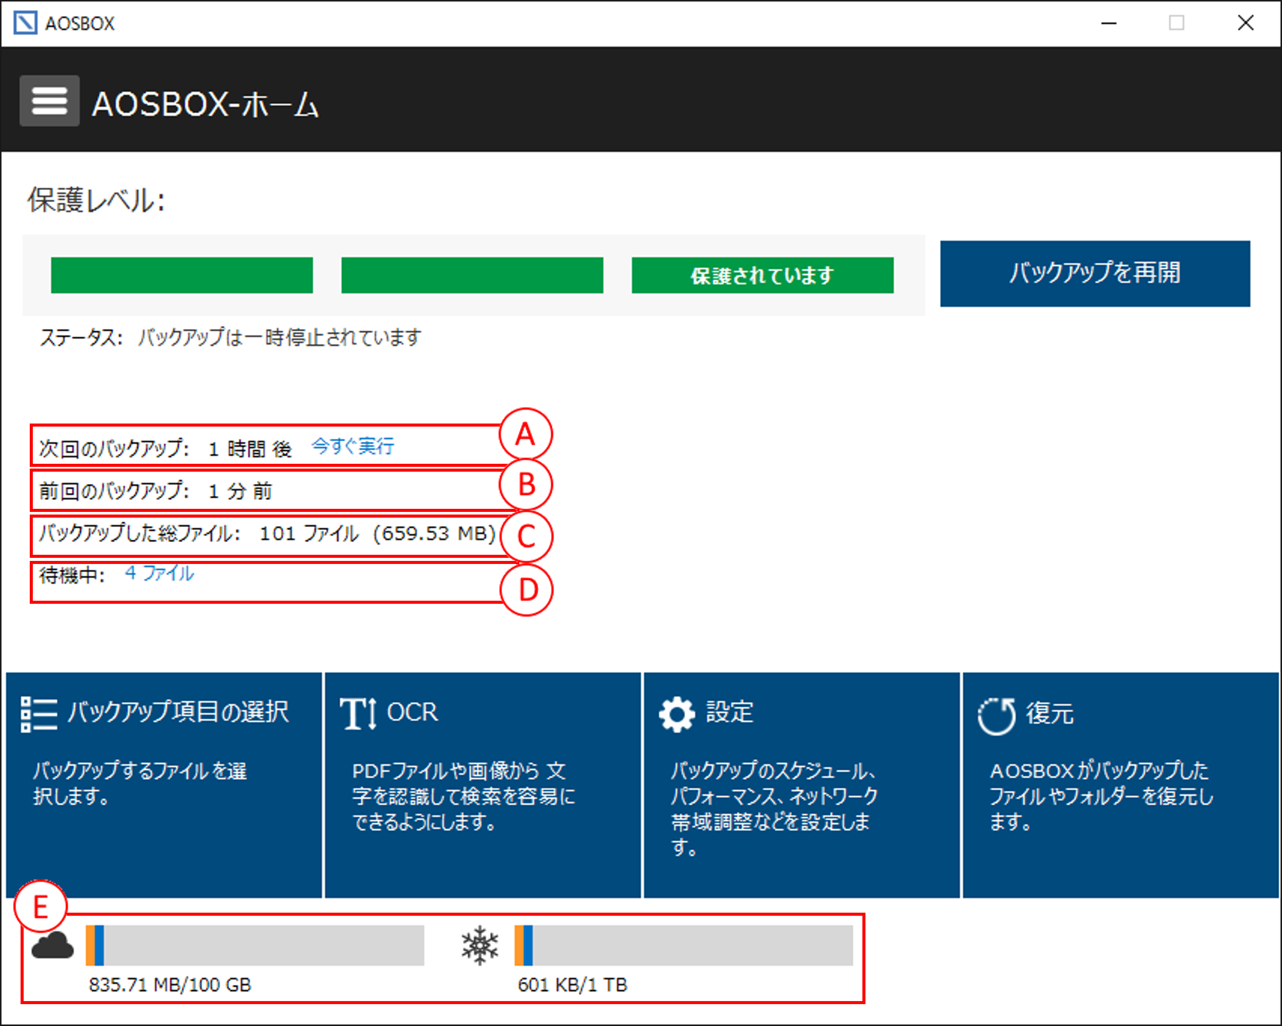Click the 前回のバックアップ: 1 分 前 text
The width and height of the screenshot is (1282, 1026).
pos(156,491)
